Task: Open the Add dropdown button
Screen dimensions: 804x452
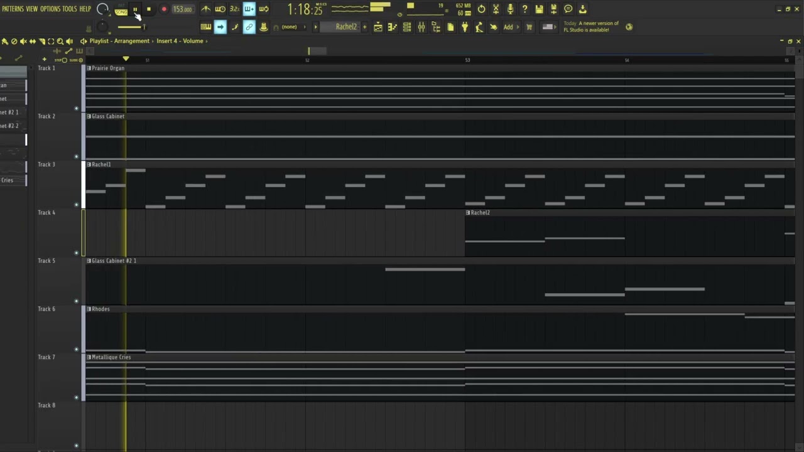Action: tap(511, 27)
